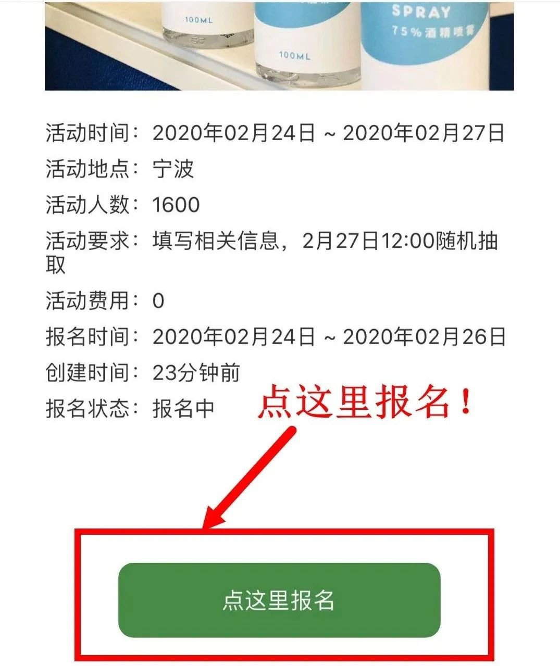The width and height of the screenshot is (560, 666).
Task: Click the red 点这里报名！ annotation text
Action: pyautogui.click(x=366, y=404)
